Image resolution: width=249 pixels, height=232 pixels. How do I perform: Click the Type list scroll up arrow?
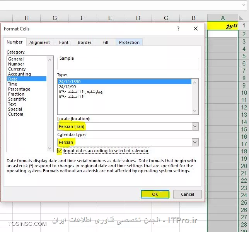pos(195,82)
